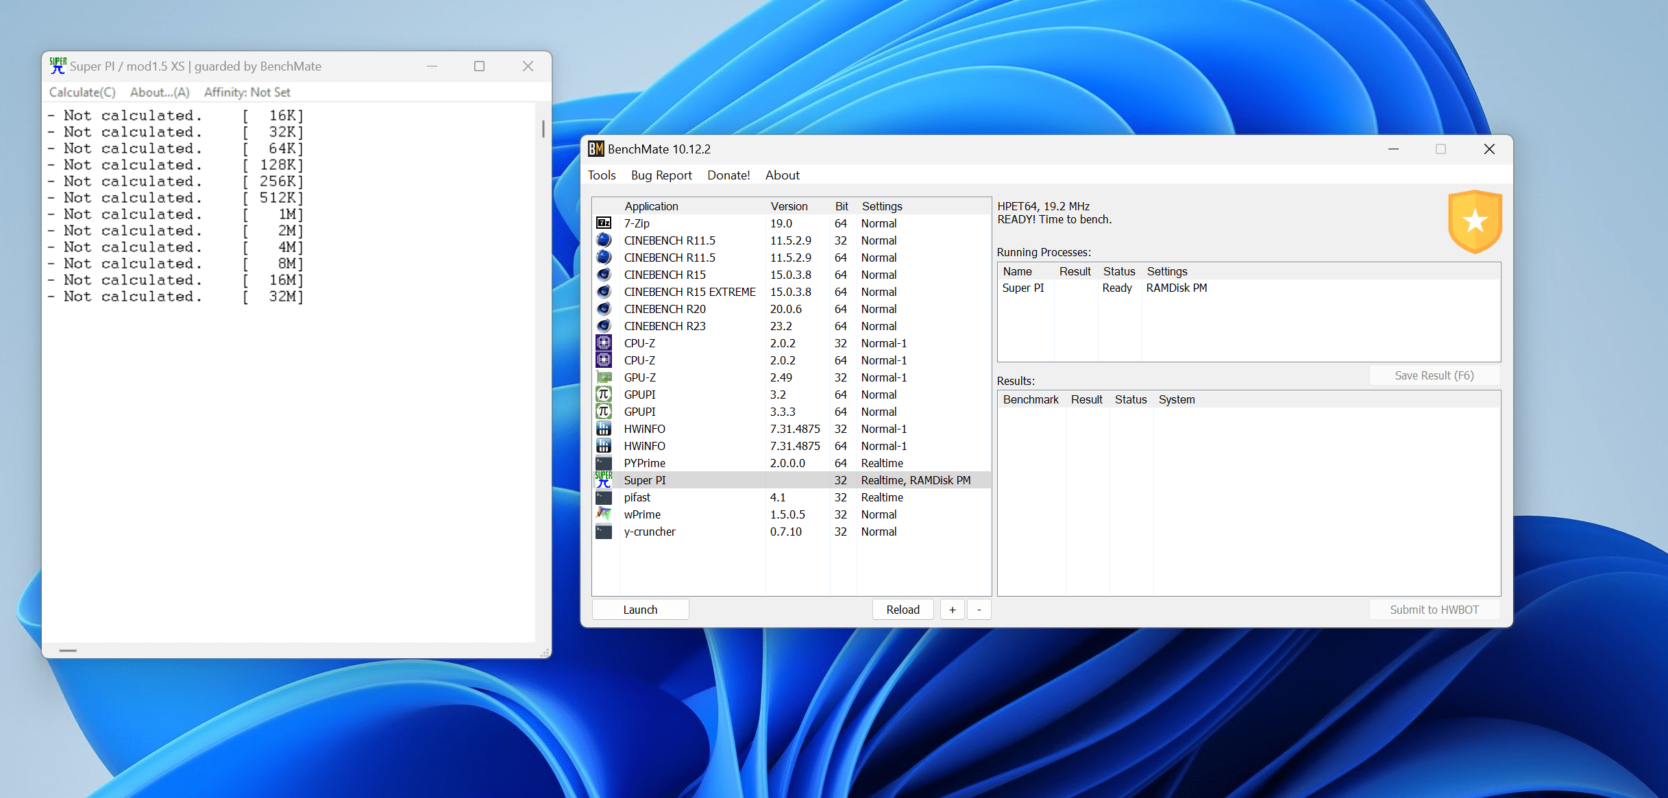The height and width of the screenshot is (798, 1668).
Task: Click the CINEBENCH R15 EXTREME icon
Action: 604,292
